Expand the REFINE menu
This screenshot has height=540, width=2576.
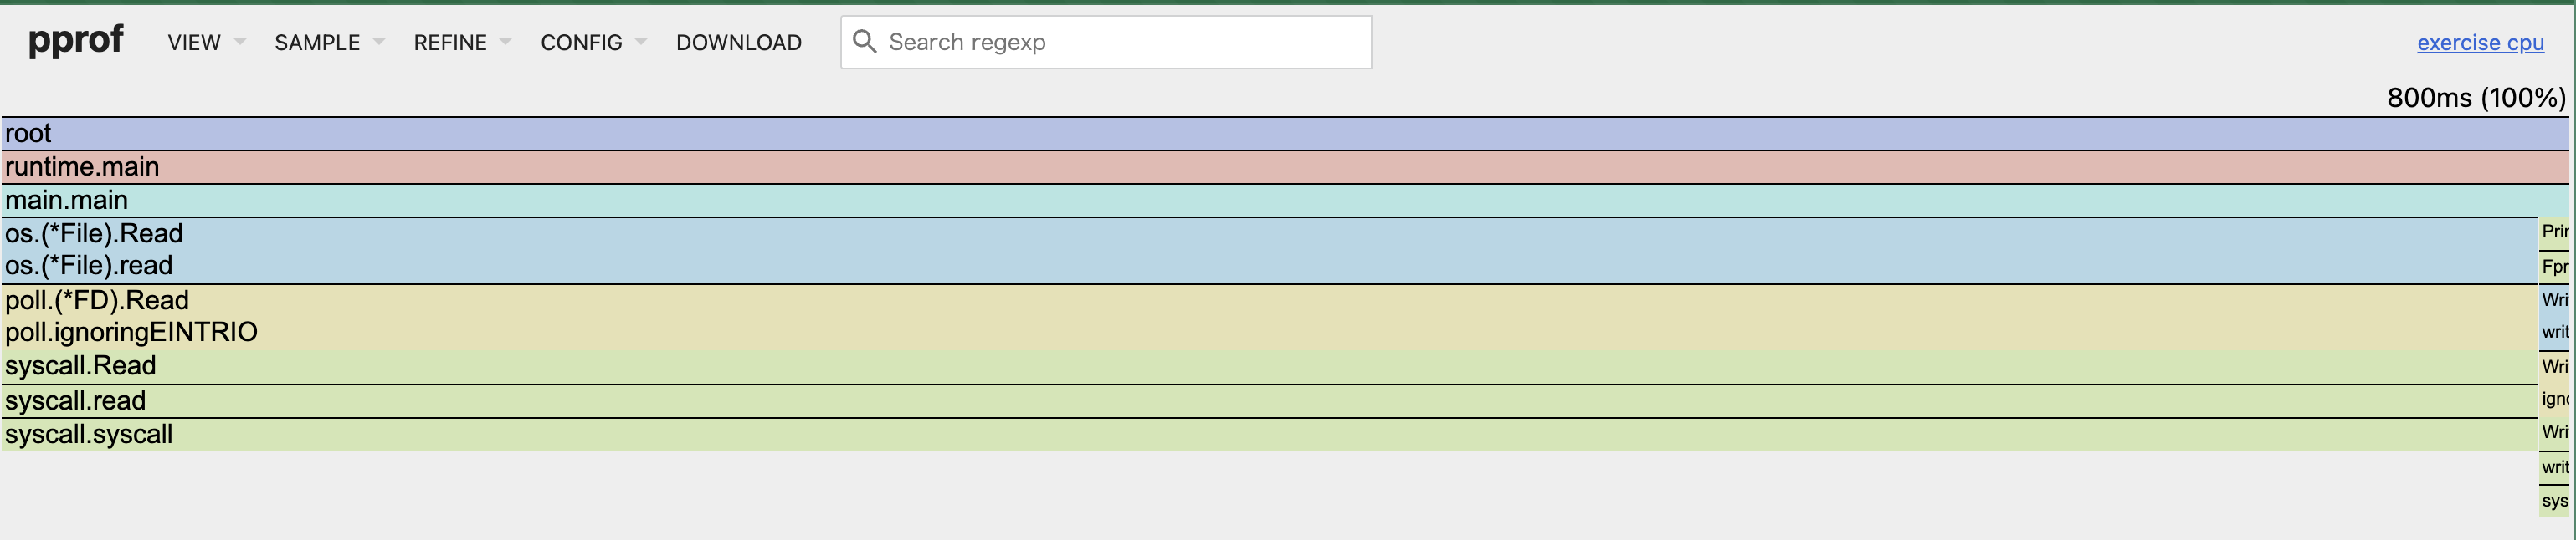coord(462,43)
